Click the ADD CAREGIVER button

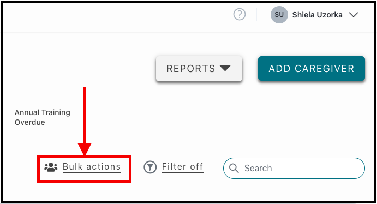coord(312,69)
